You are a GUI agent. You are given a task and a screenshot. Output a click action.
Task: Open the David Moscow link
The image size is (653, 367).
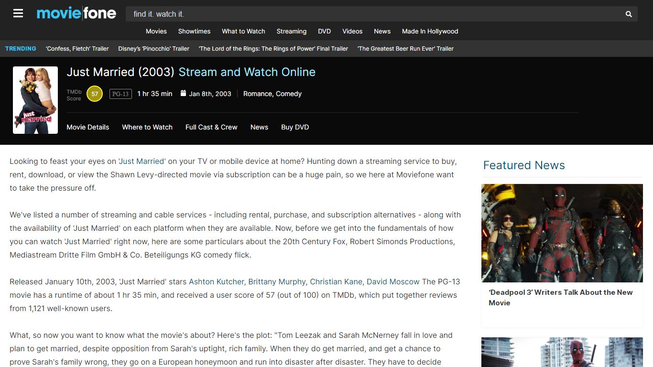coord(393,281)
